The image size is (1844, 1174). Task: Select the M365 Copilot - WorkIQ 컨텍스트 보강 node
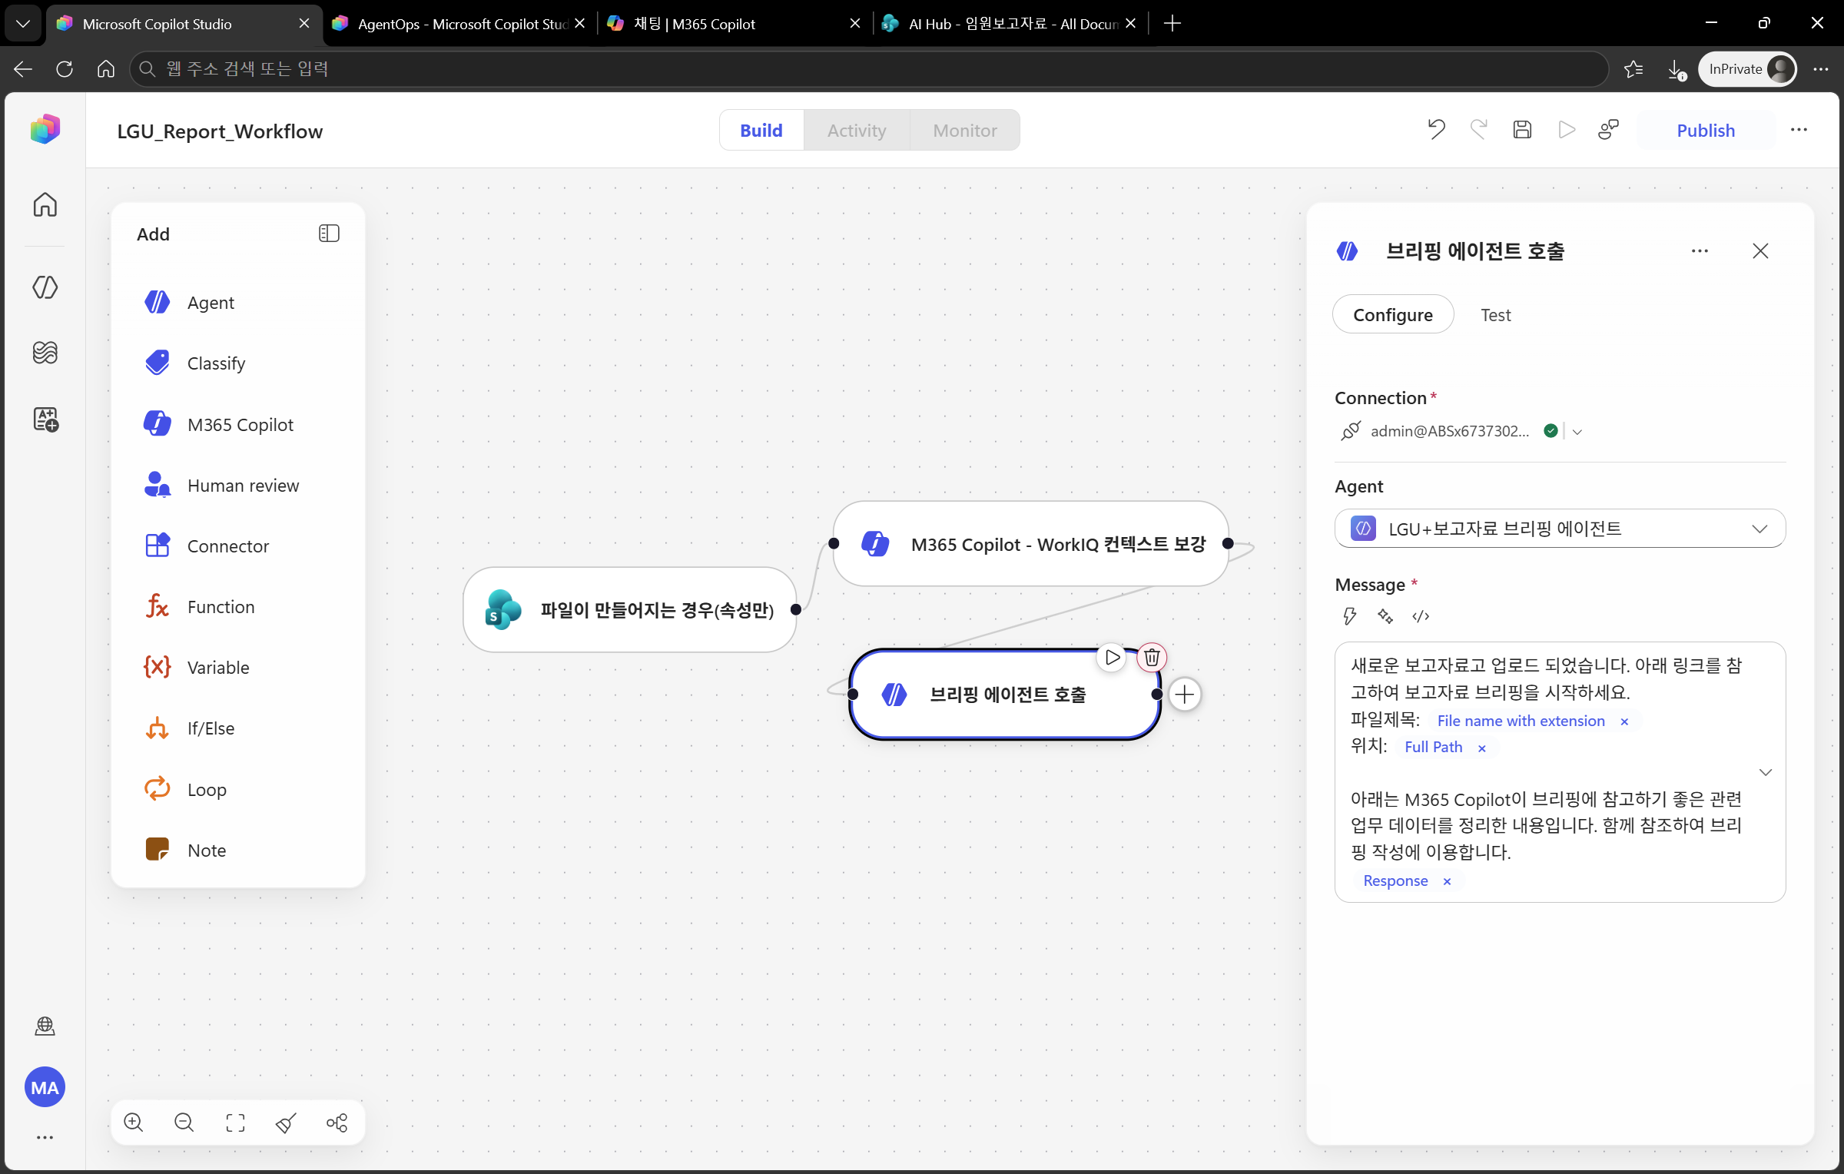(1031, 544)
